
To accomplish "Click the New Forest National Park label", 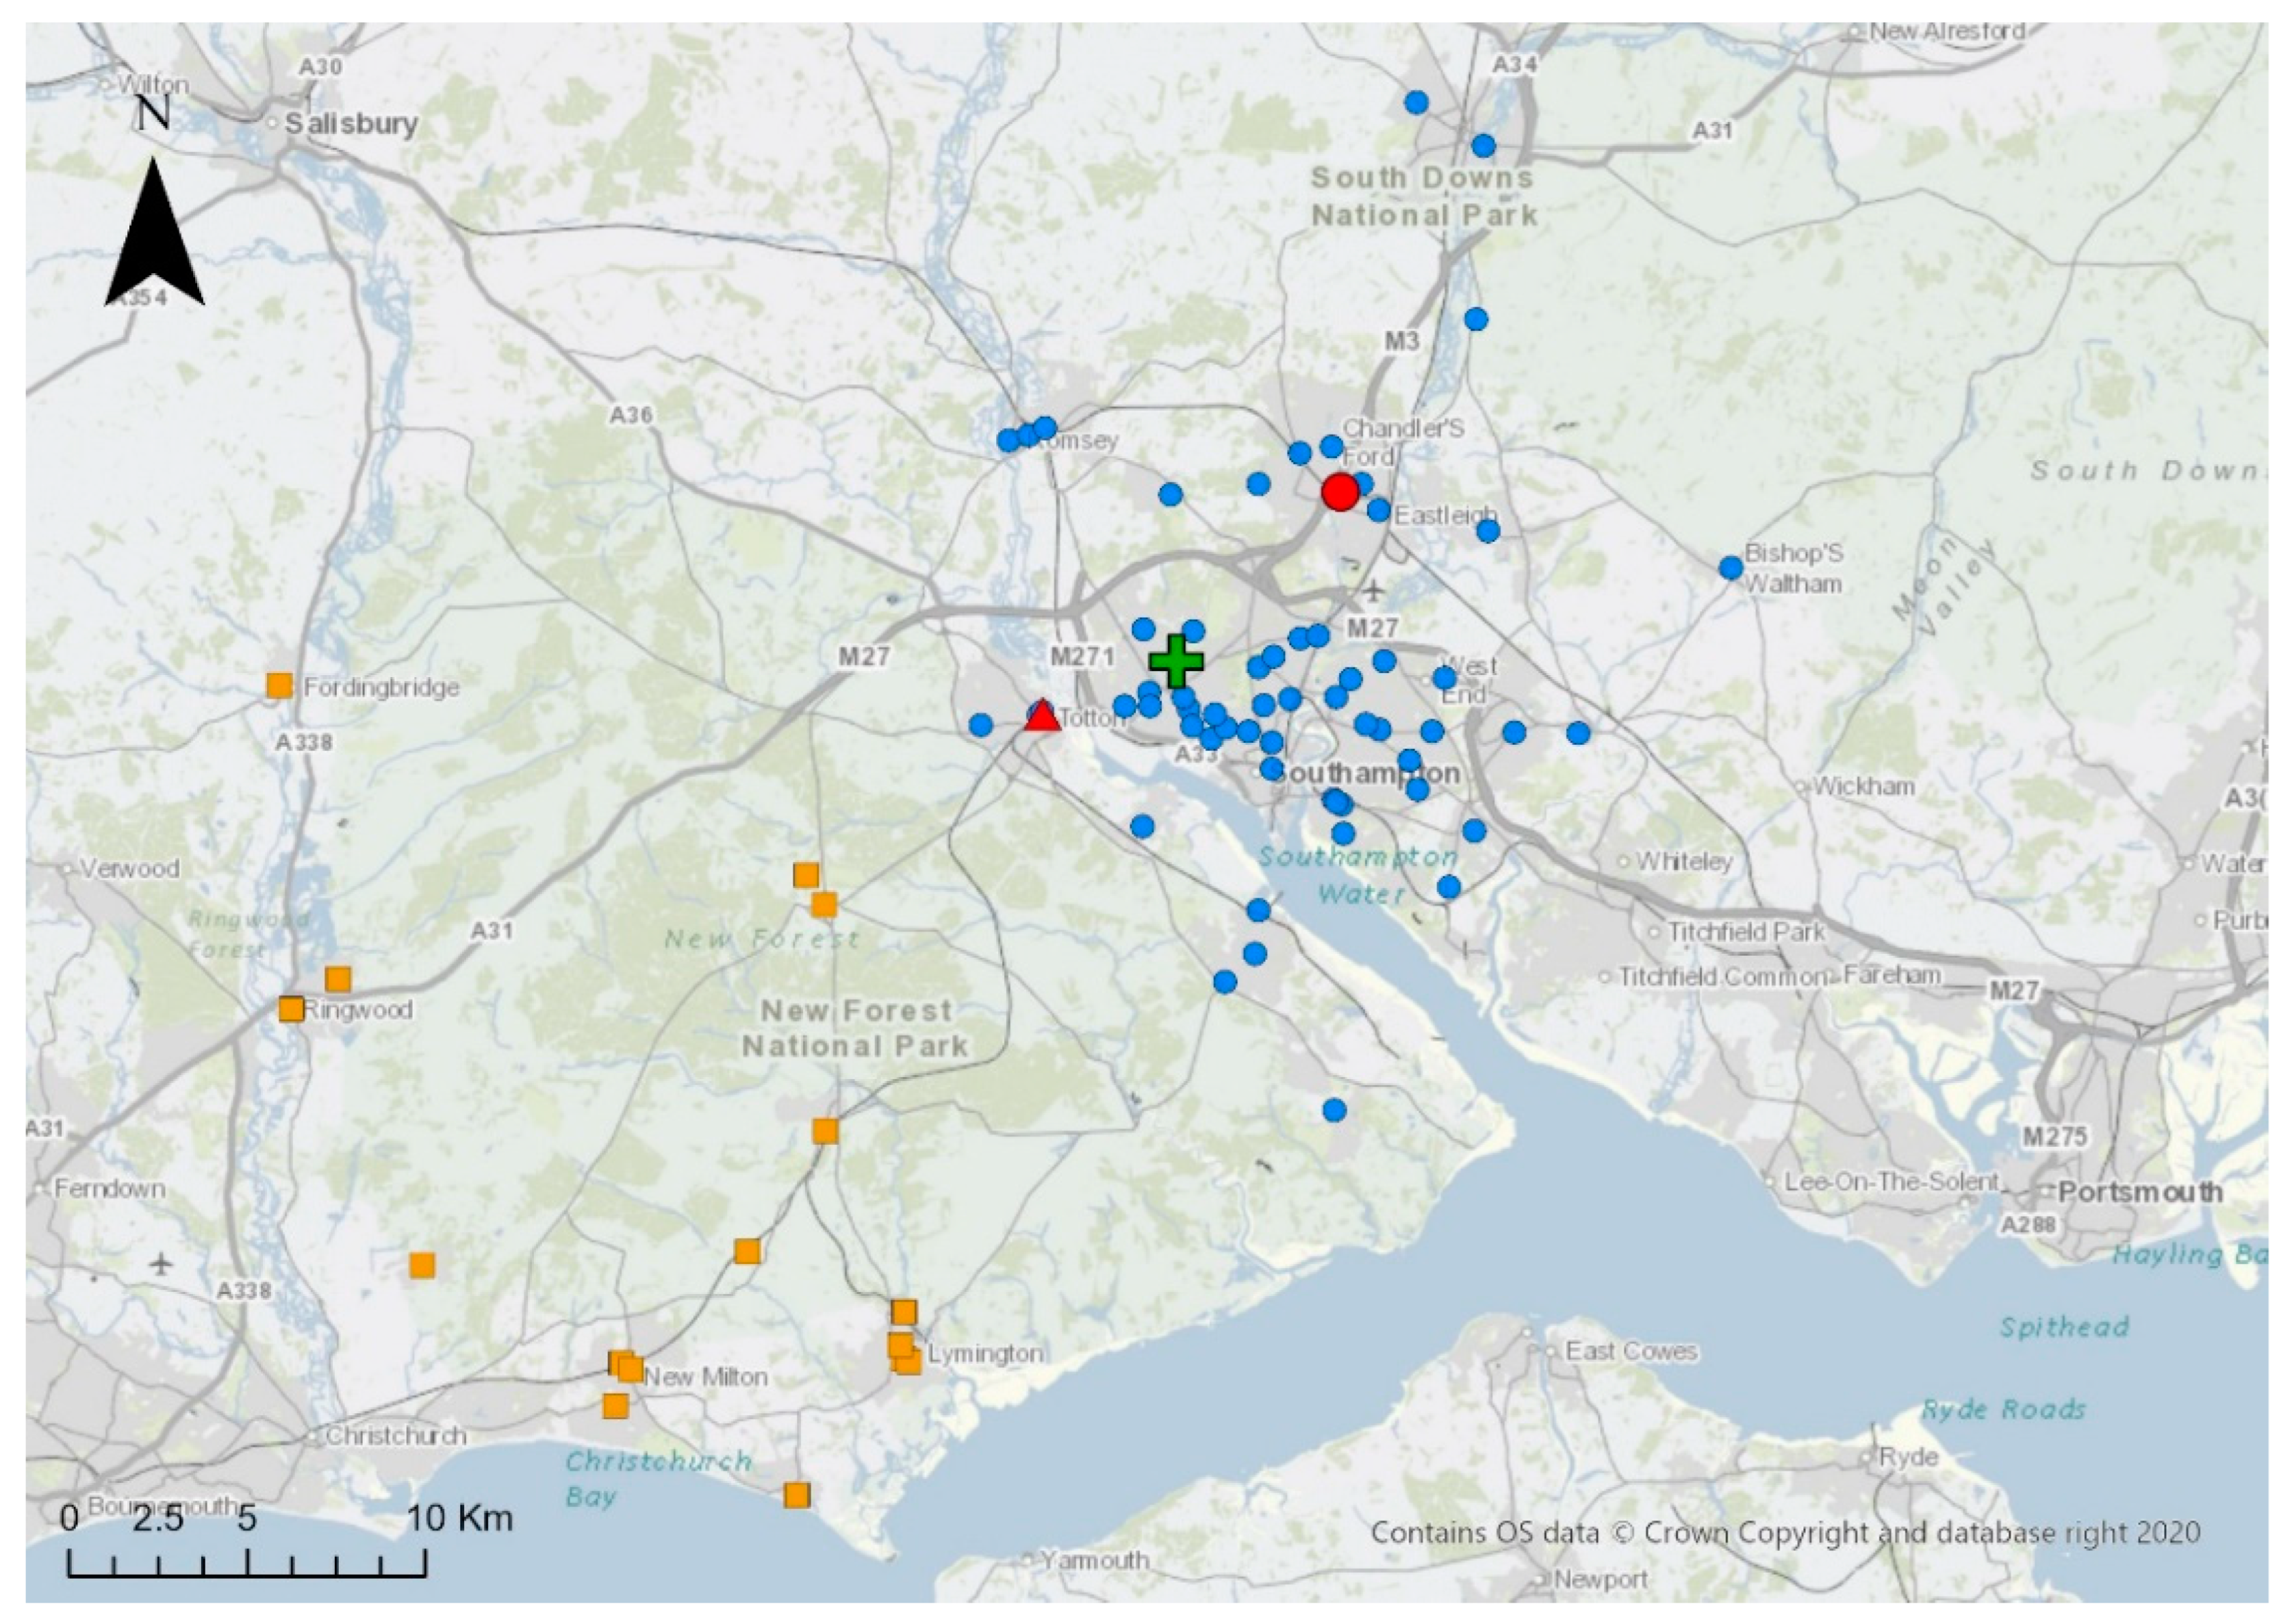I will [855, 1028].
